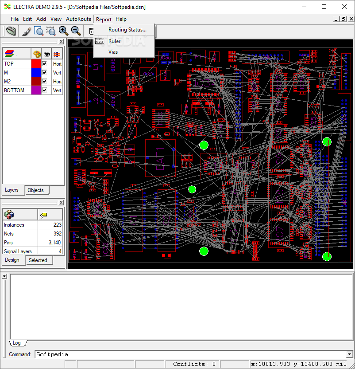
Task: Select Ruler in the Report menu
Action: tap(124, 41)
